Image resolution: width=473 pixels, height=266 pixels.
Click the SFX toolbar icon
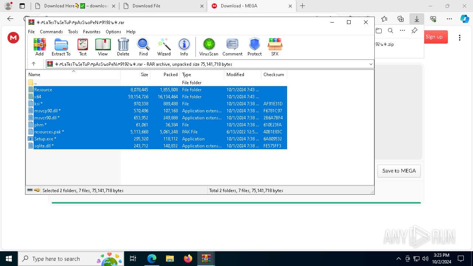(x=275, y=47)
